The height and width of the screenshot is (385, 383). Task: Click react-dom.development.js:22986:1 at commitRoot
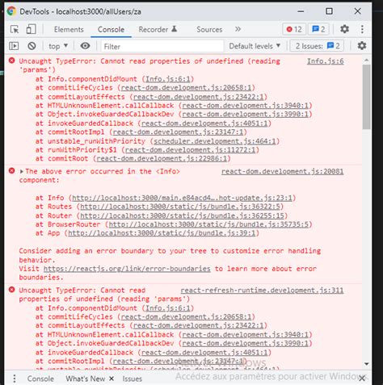click(x=162, y=158)
